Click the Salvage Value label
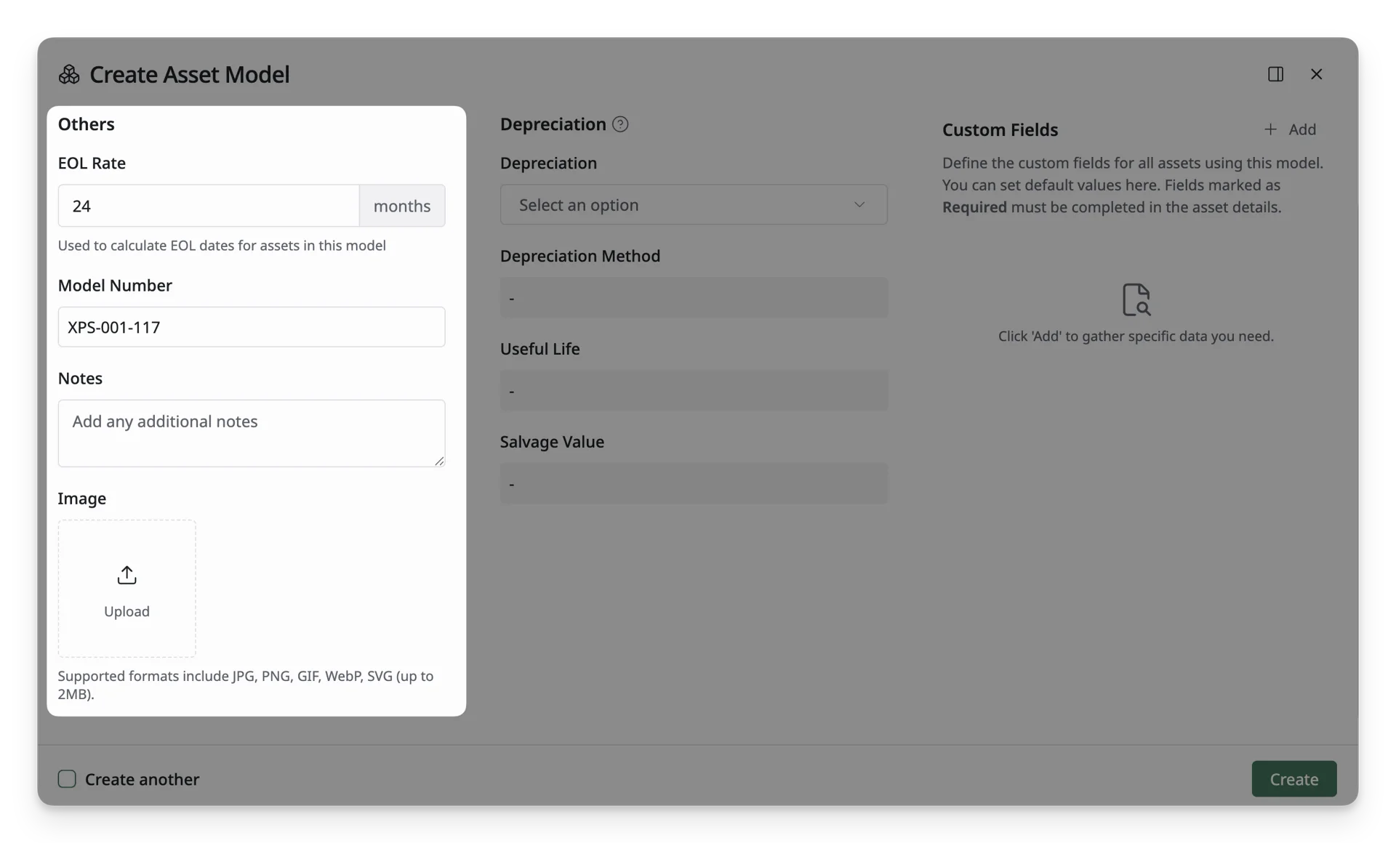 pos(552,442)
